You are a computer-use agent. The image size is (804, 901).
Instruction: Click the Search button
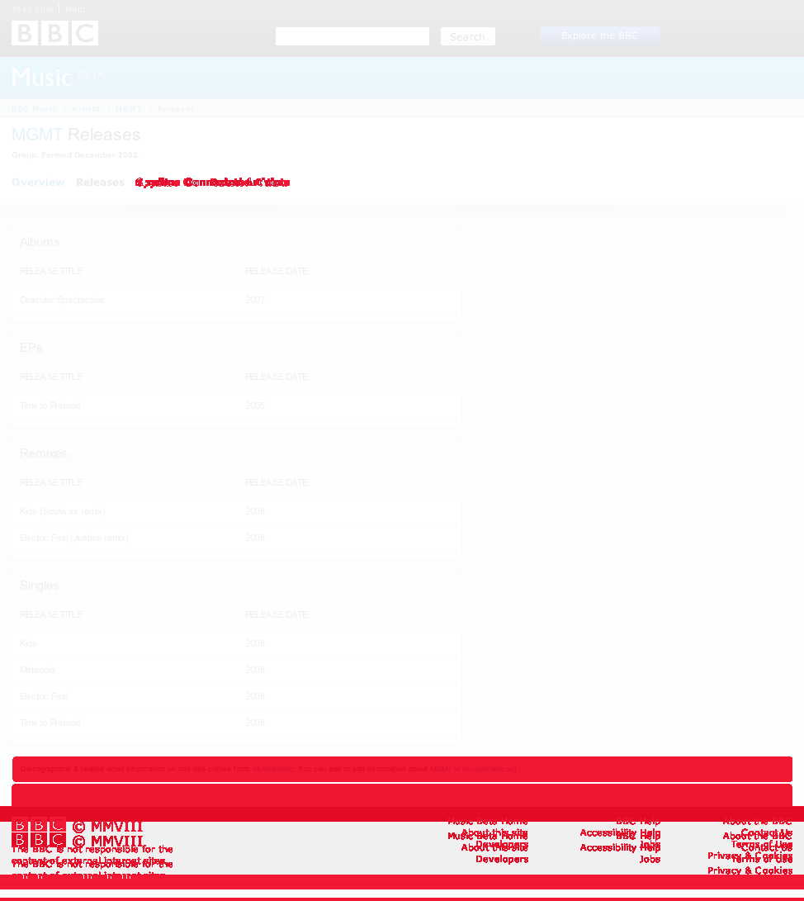pos(467,37)
